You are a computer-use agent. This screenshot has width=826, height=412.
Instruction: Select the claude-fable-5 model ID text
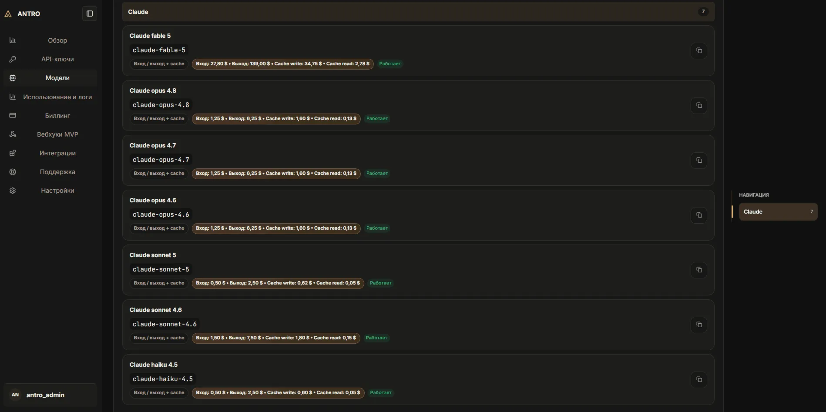tap(159, 50)
